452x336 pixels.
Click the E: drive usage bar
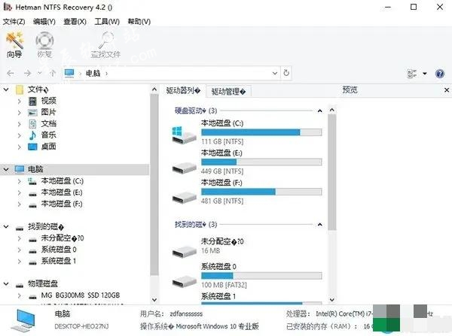pyautogui.click(x=261, y=162)
